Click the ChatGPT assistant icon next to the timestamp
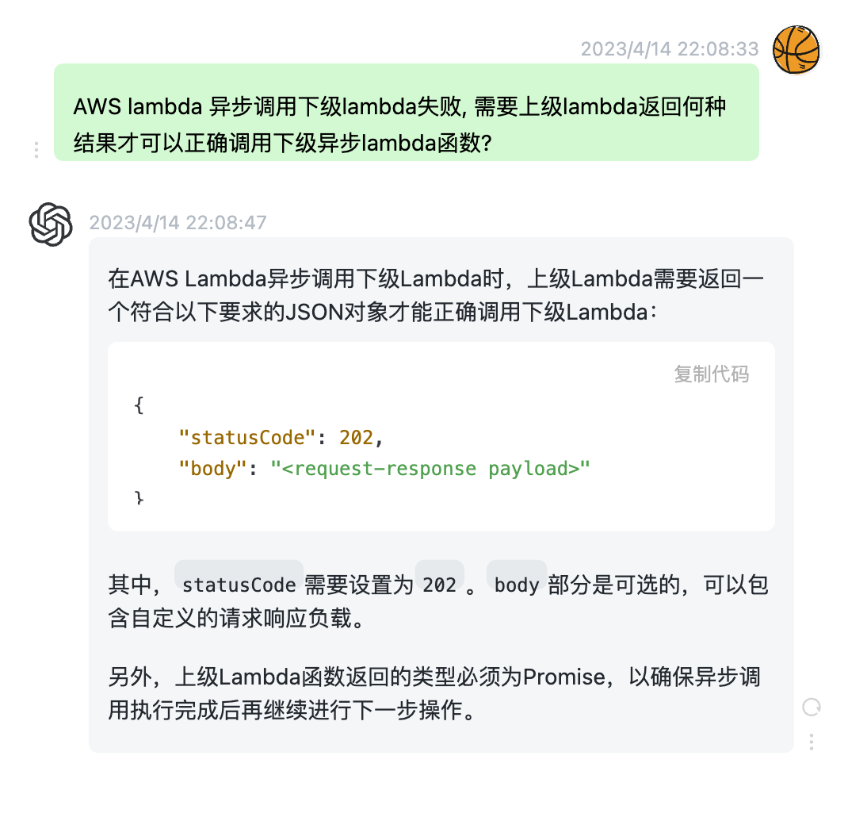 point(50,225)
